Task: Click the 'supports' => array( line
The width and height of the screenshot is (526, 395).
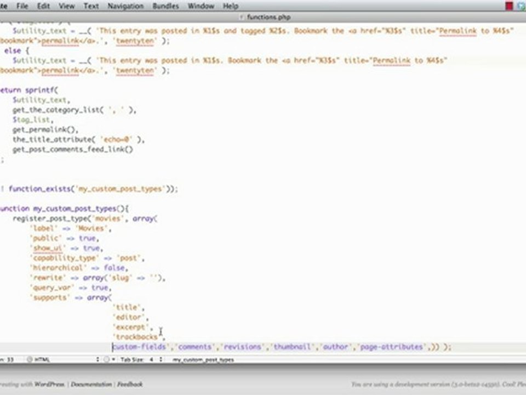Action: [x=71, y=297]
